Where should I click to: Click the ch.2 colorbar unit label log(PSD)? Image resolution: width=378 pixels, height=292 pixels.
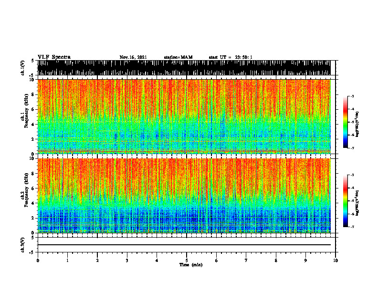(x=357, y=203)
